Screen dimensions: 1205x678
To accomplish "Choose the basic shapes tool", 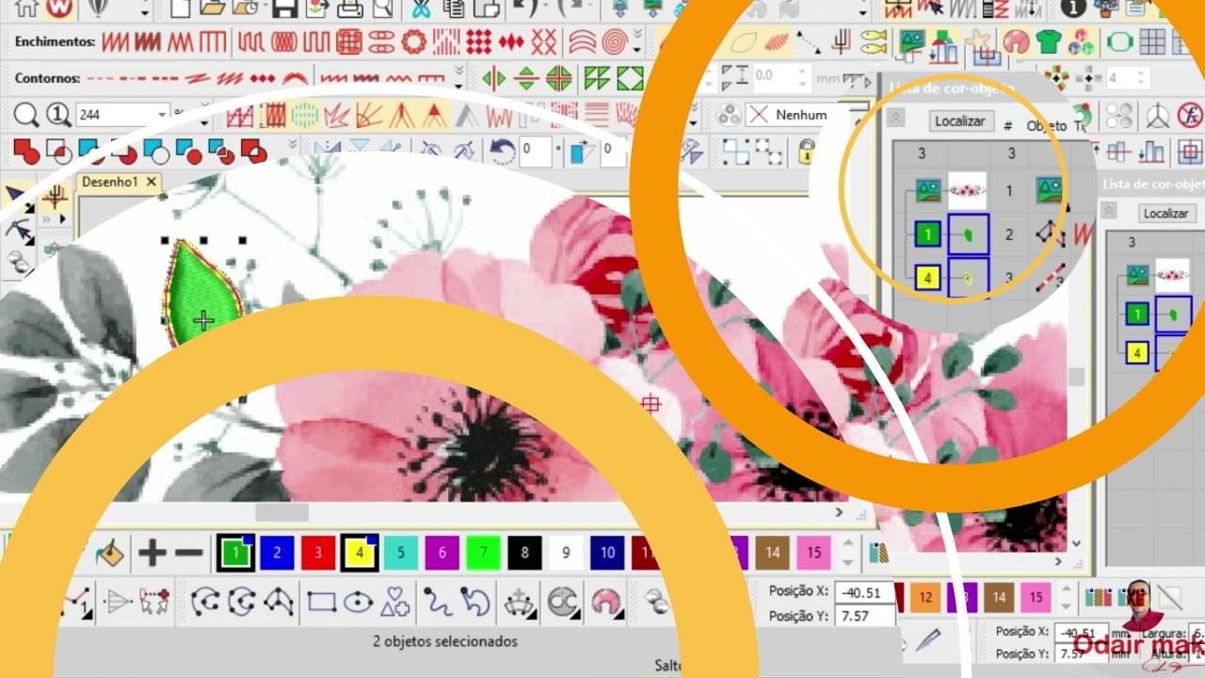I will pos(396,601).
